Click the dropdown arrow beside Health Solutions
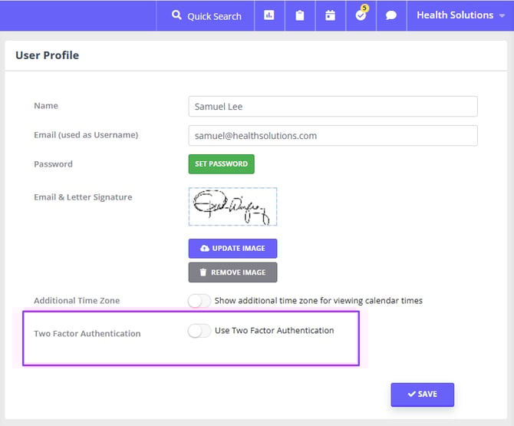 (x=502, y=16)
